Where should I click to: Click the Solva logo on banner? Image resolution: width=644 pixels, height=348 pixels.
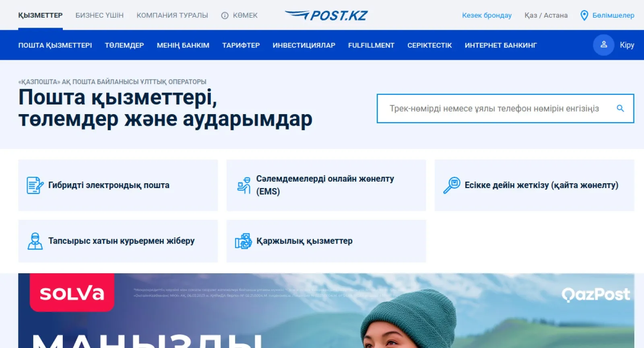(72, 293)
